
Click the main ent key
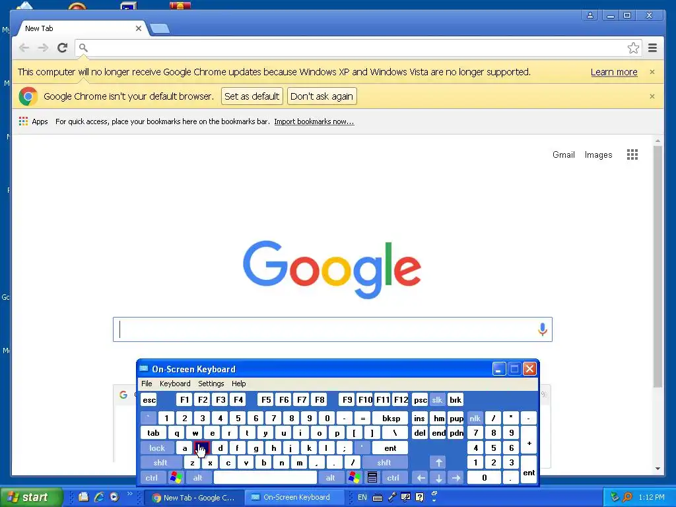point(390,448)
